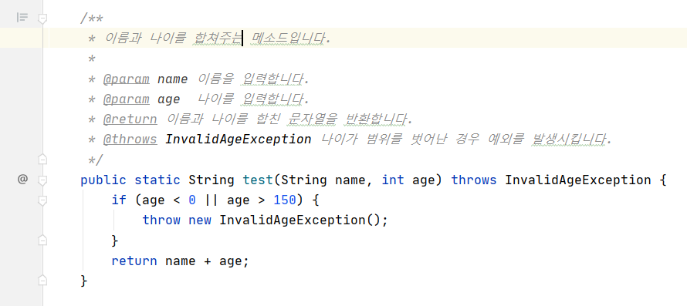This screenshot has height=306, width=687.
Task: Click the int keyword before age parameter
Action: [393, 180]
